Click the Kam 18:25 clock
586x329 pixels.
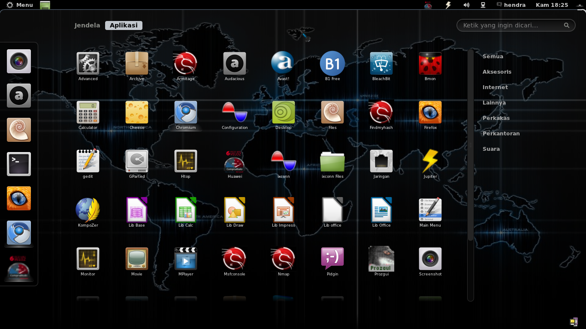552,5
